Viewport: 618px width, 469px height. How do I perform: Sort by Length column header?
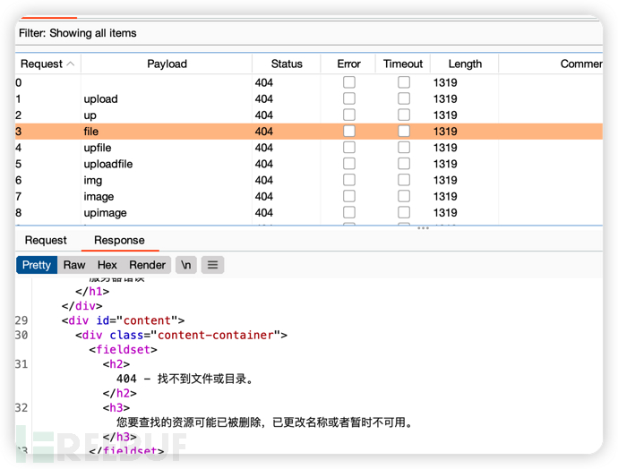(x=465, y=64)
